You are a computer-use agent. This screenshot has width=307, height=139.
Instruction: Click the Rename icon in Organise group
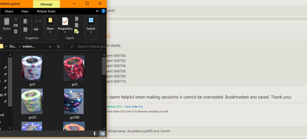(36, 29)
